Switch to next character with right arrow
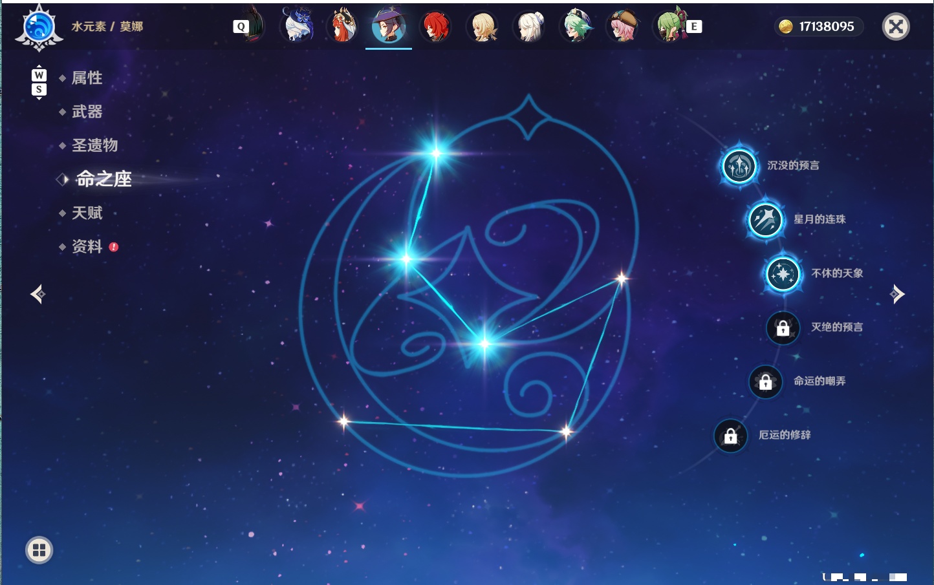 click(897, 294)
